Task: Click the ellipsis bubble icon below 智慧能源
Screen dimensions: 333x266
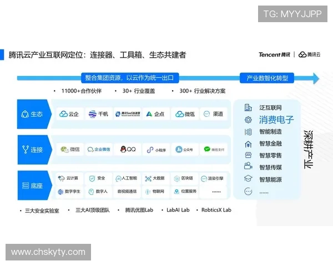Action: 248,191
